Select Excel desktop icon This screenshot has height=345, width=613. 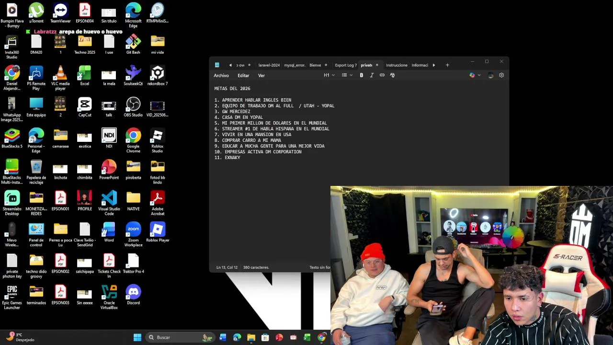(85, 76)
